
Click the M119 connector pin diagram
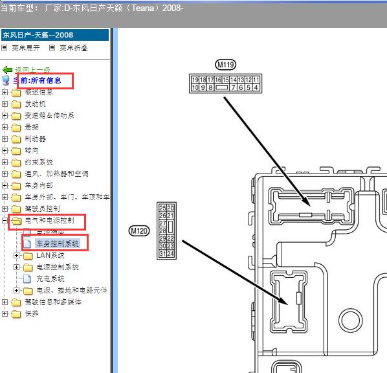pyautogui.click(x=226, y=84)
